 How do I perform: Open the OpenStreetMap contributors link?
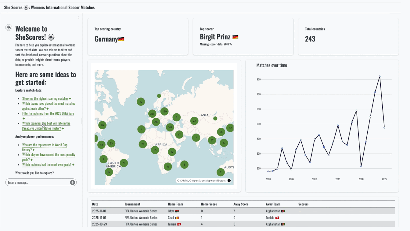209,181
